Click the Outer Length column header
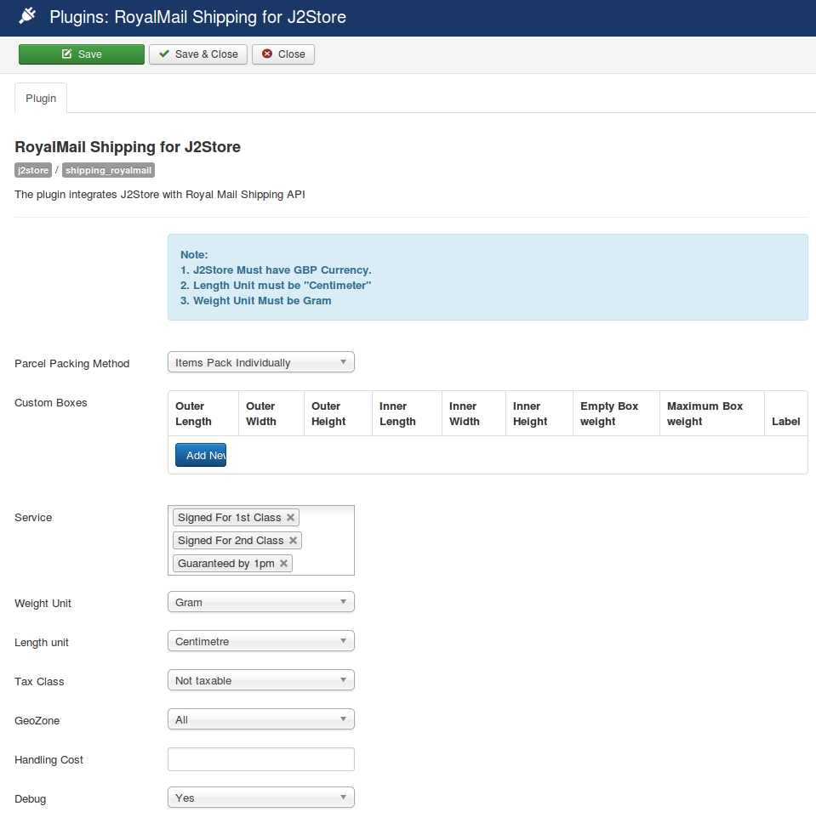This screenshot has height=829, width=816. click(194, 414)
